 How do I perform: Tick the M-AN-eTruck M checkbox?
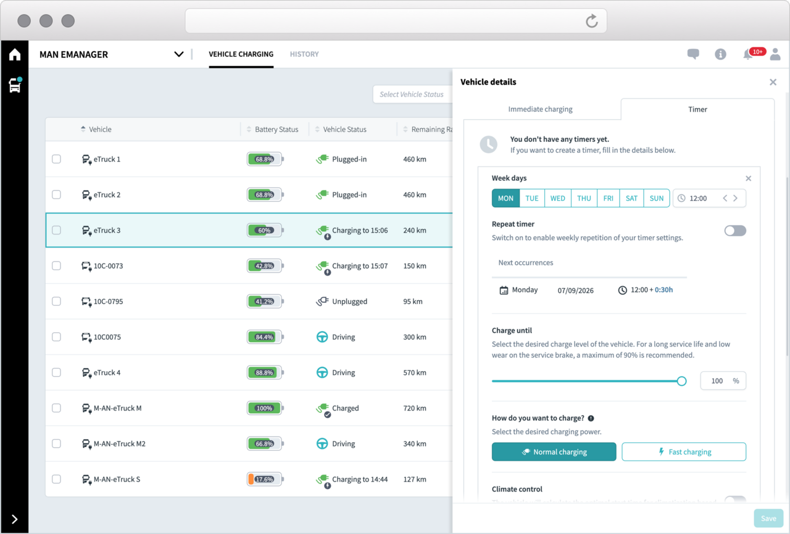pyautogui.click(x=57, y=408)
